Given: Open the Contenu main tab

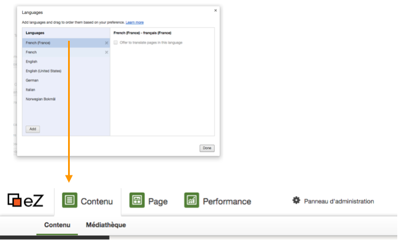Looking at the screenshot, I should point(96,202).
